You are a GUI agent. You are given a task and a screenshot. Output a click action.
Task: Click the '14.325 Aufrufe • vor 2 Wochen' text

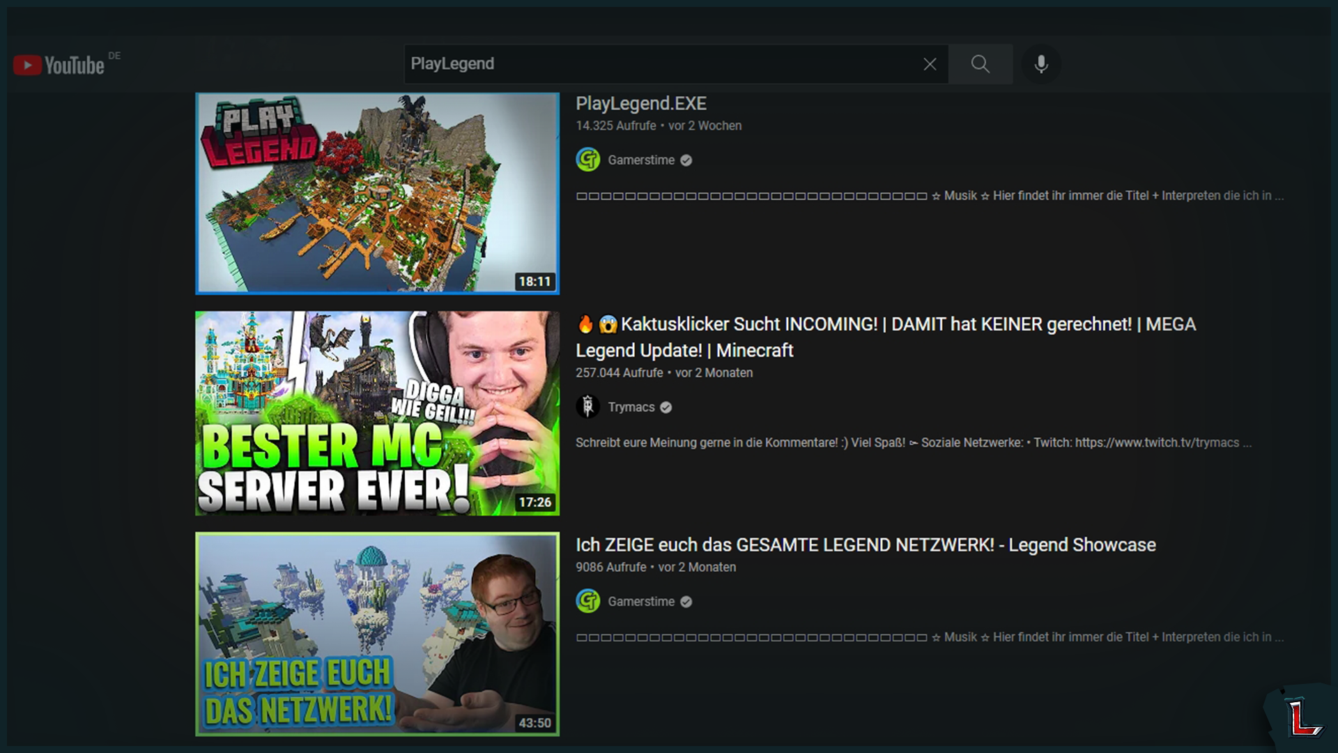pyautogui.click(x=659, y=126)
